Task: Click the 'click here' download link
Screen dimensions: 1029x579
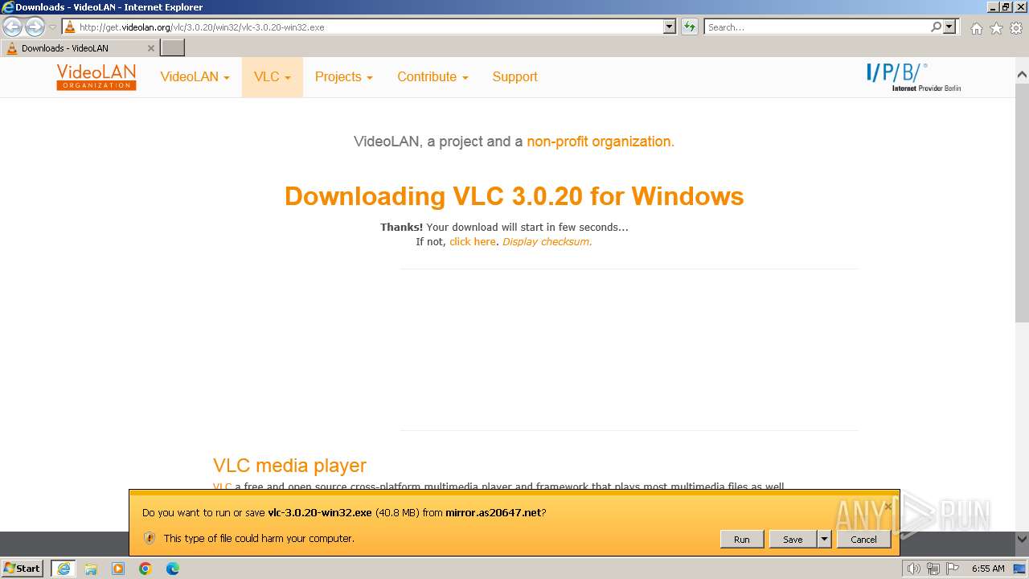Action: tap(473, 241)
